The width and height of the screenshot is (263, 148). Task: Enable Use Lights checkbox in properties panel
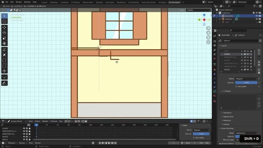236,86
